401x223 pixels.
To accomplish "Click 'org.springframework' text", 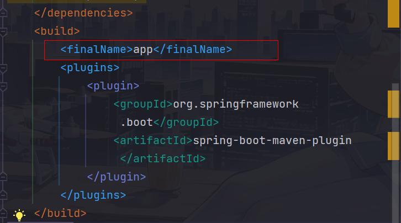I will tap(236, 104).
